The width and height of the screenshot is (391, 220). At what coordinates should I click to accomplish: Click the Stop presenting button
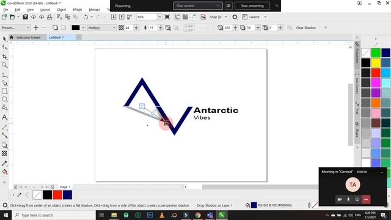coord(252,5)
